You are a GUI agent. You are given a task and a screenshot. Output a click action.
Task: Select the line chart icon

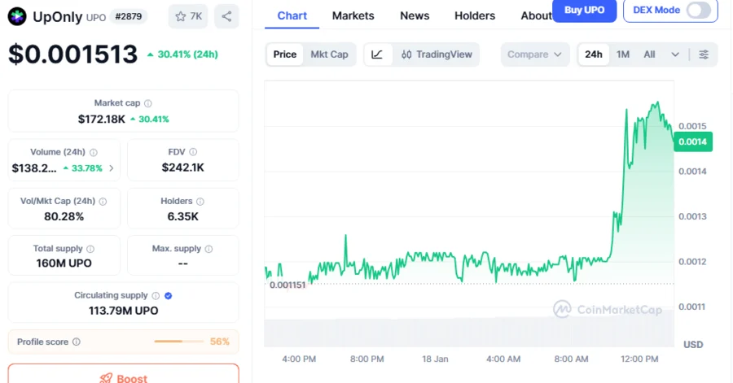[x=377, y=54]
